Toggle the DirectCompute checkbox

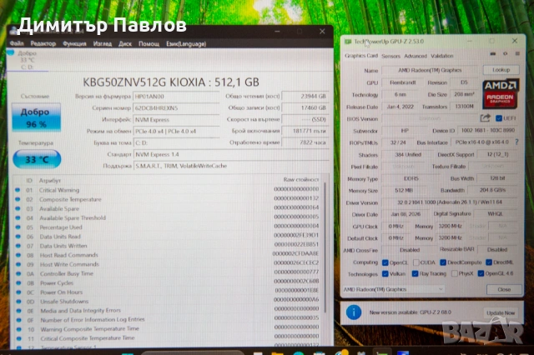[x=443, y=262]
